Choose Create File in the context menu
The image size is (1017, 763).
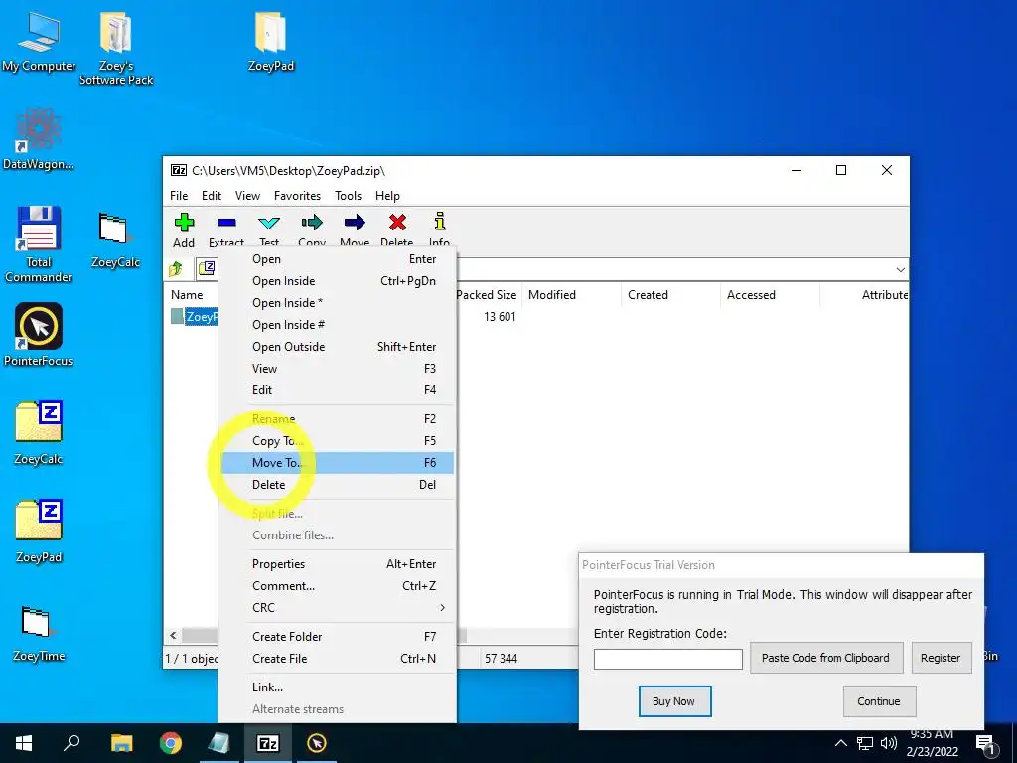coord(338,659)
